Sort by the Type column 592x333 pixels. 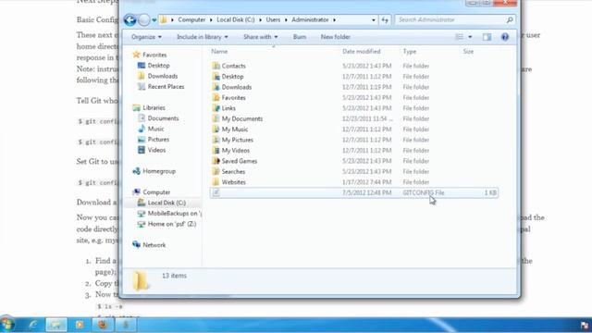[x=409, y=52]
